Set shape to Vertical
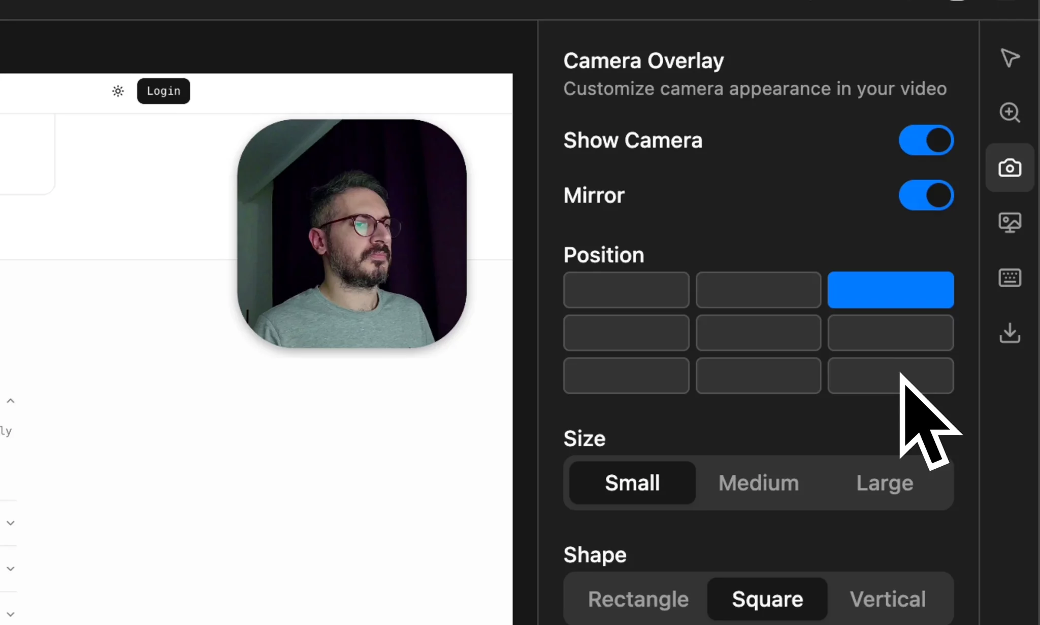Image resolution: width=1040 pixels, height=625 pixels. (x=888, y=599)
